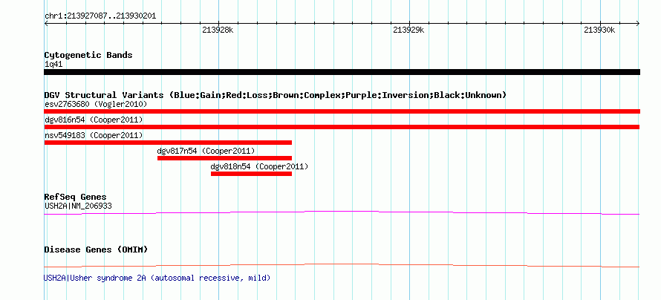Open nsv549183 (Cooper2011) variant label

click(94, 136)
